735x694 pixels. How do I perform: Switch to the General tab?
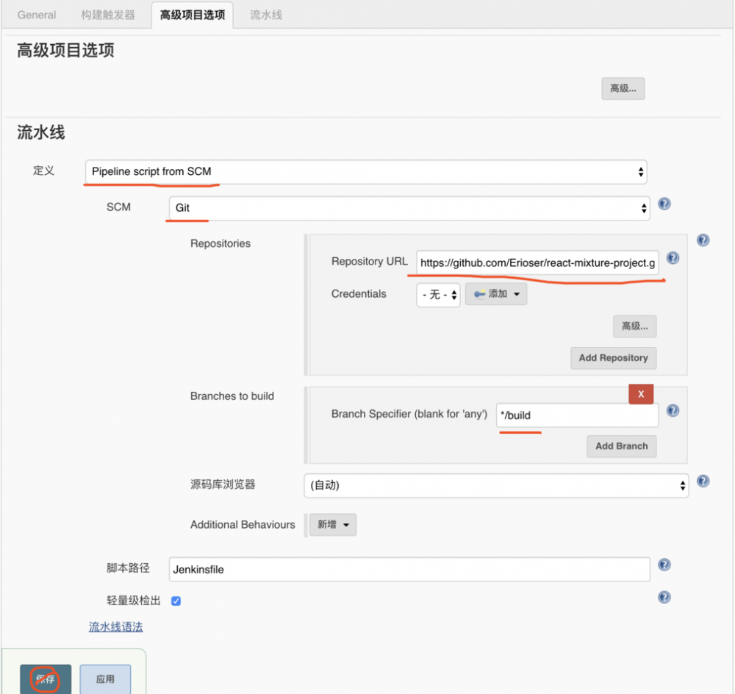(37, 15)
